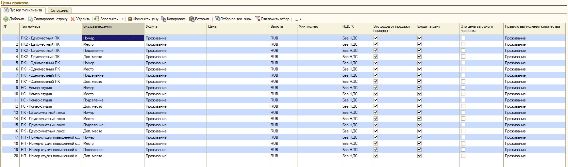
Task: Toggle Это доход от продажи номеров in row 9
Action: 376,88
